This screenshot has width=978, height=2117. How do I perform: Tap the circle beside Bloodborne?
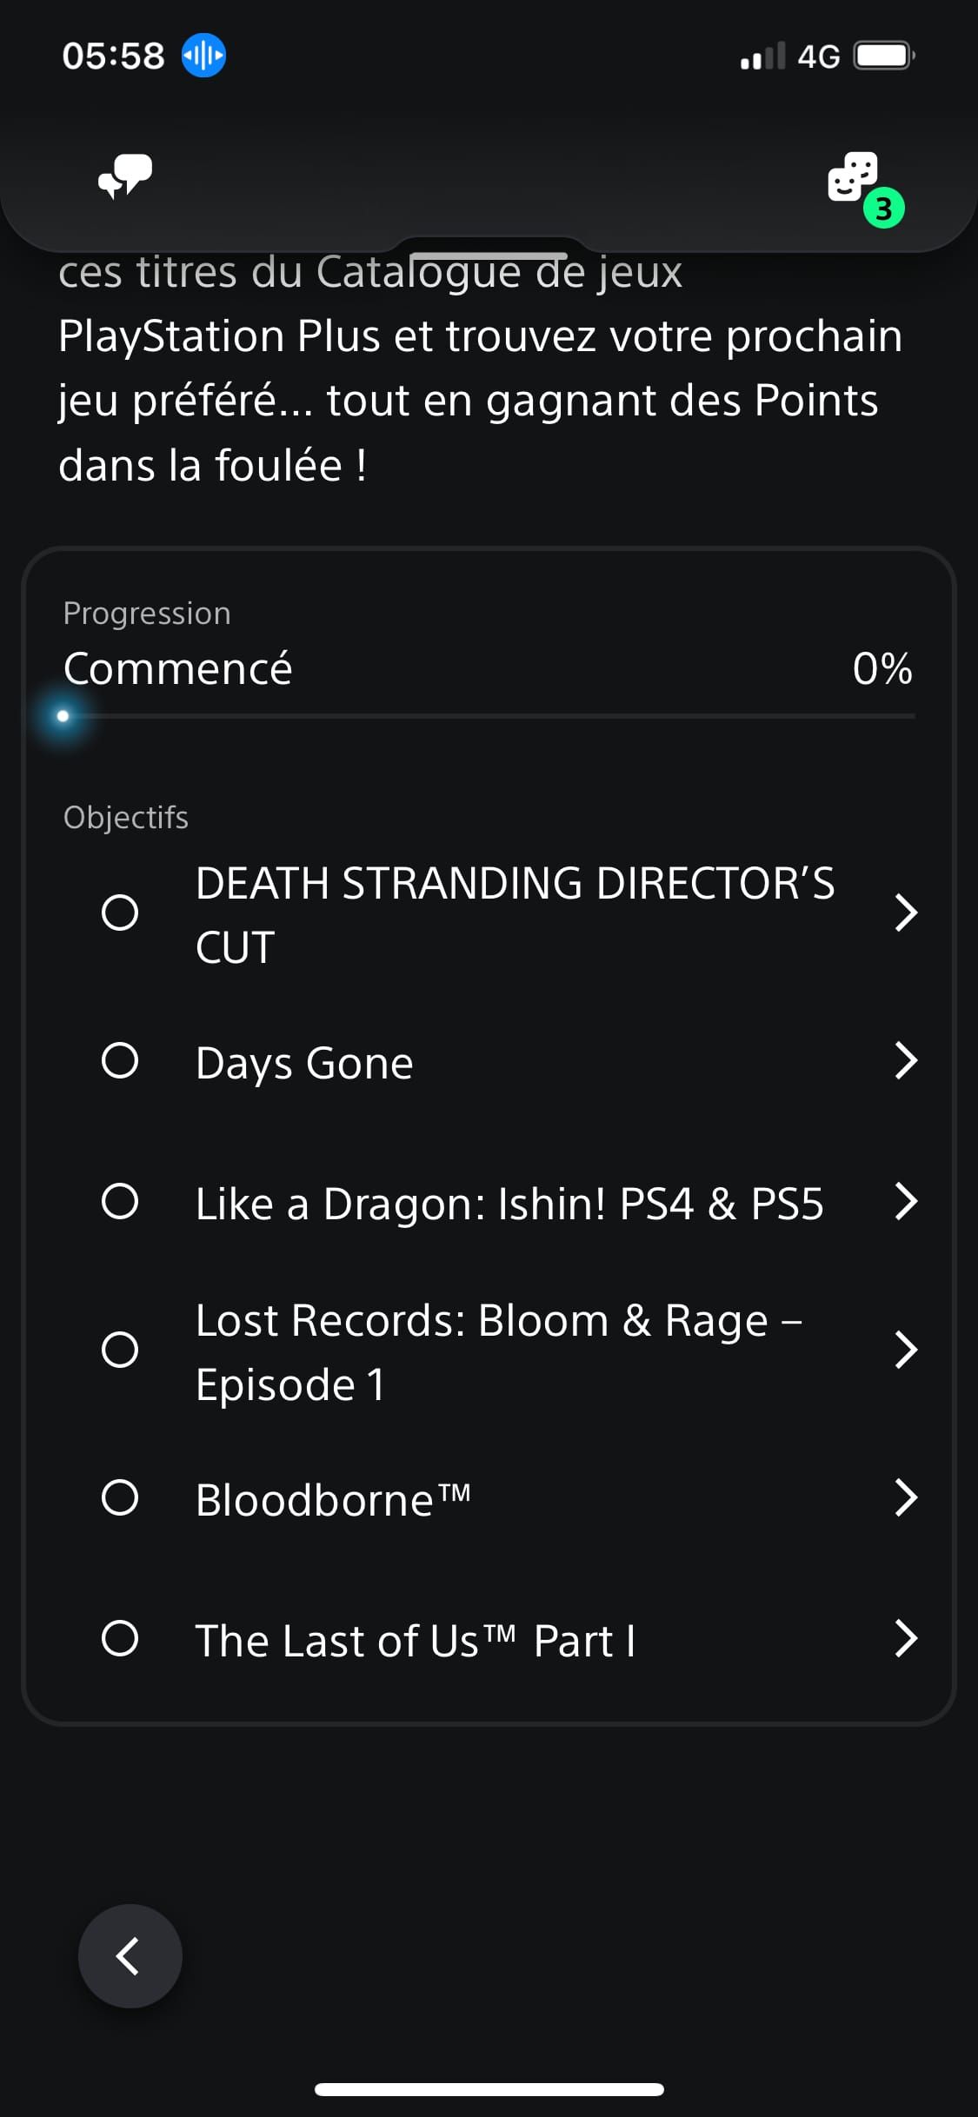click(x=120, y=1497)
